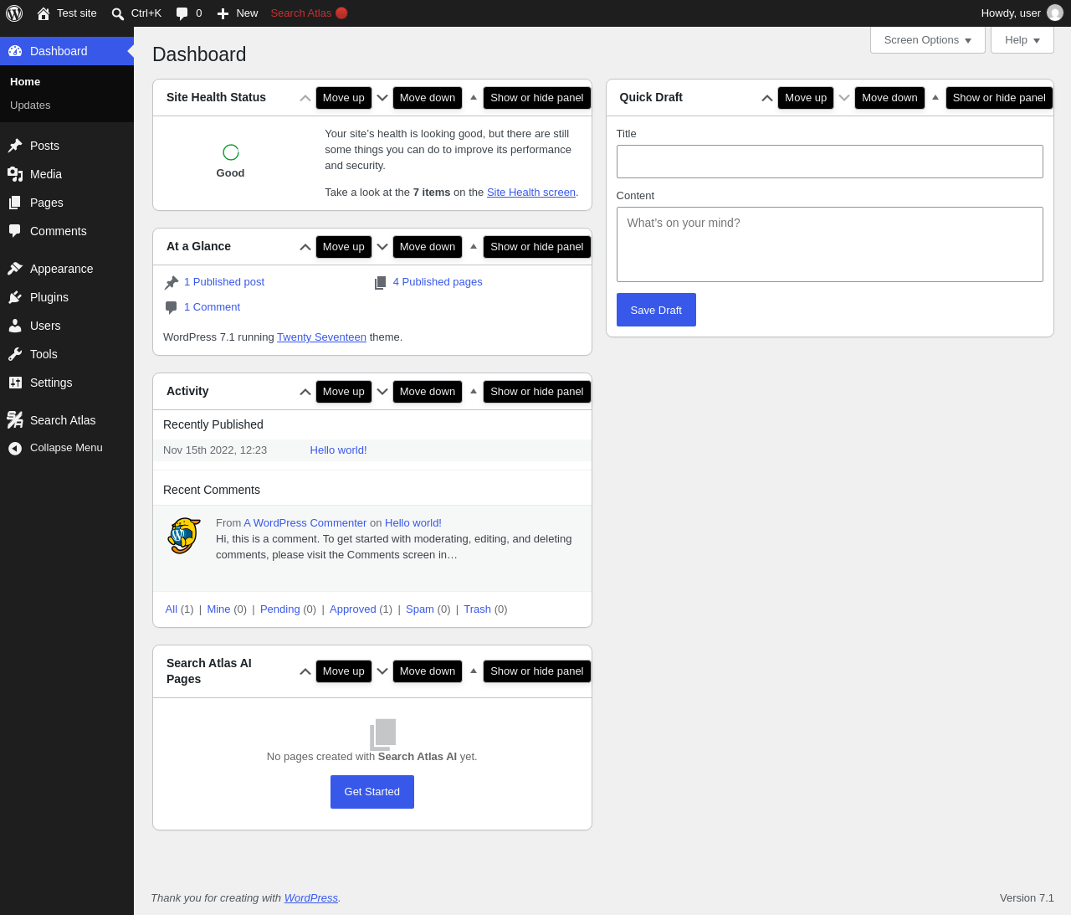Click the Collapse Menu arrow icon

click(15, 449)
